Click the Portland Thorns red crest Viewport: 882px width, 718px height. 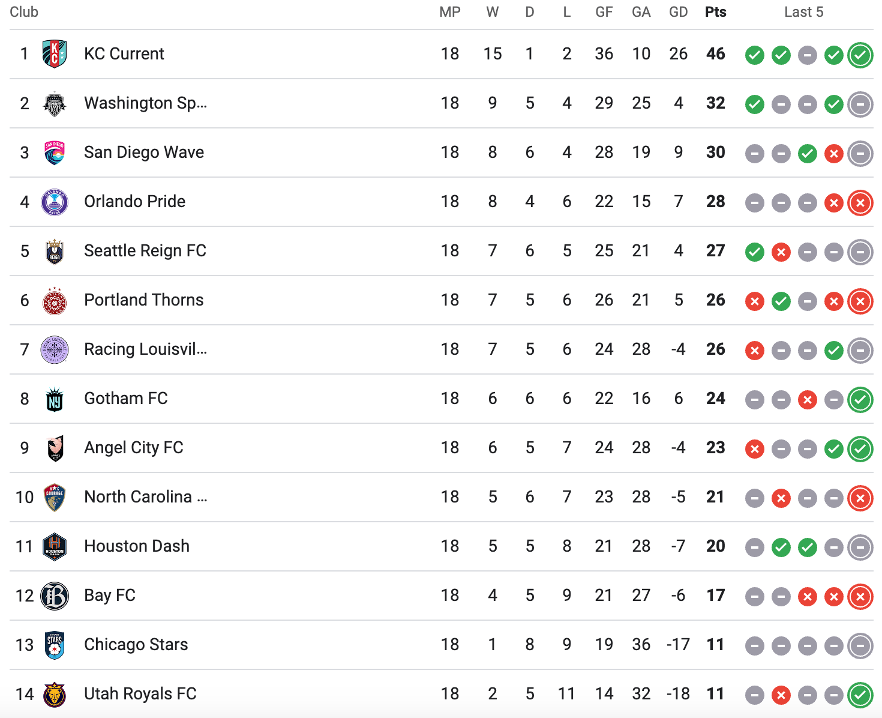tap(55, 300)
